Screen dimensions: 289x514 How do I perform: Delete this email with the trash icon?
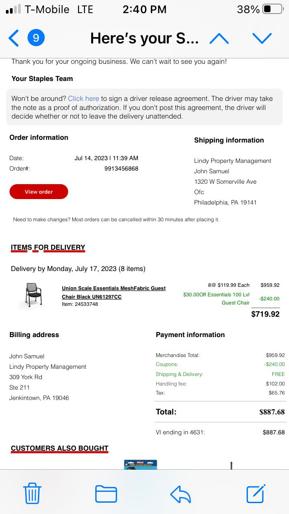32,493
